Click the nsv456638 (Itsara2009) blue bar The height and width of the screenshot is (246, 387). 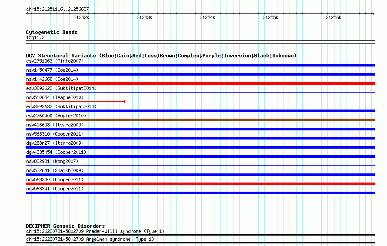pos(200,129)
